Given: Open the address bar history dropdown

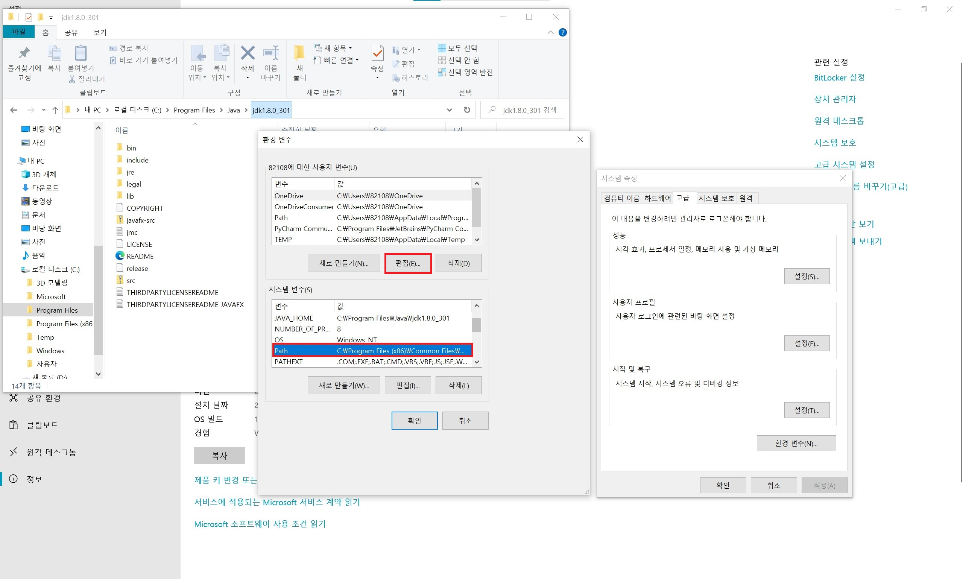Looking at the screenshot, I should tap(449, 110).
